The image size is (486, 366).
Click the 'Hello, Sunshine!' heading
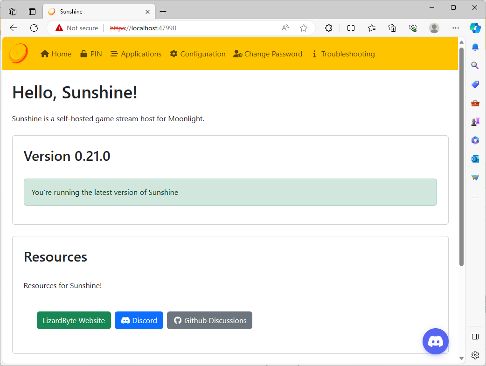[75, 92]
